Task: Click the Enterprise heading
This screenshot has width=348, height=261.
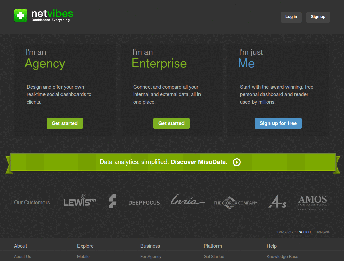Action: point(159,64)
